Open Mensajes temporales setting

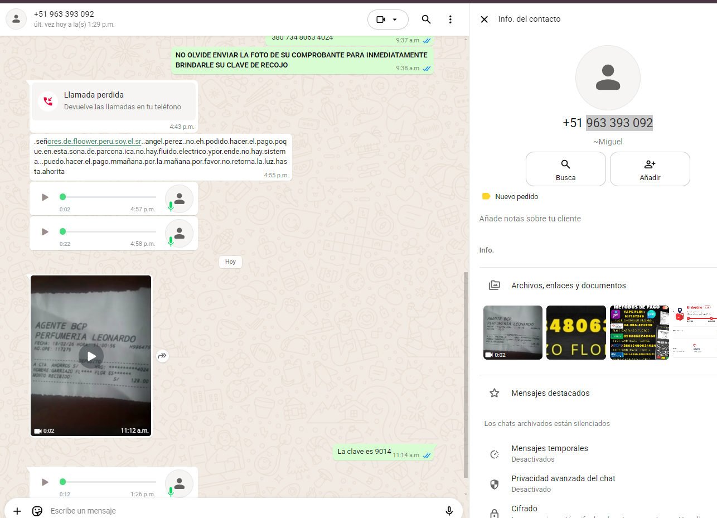[x=549, y=453]
